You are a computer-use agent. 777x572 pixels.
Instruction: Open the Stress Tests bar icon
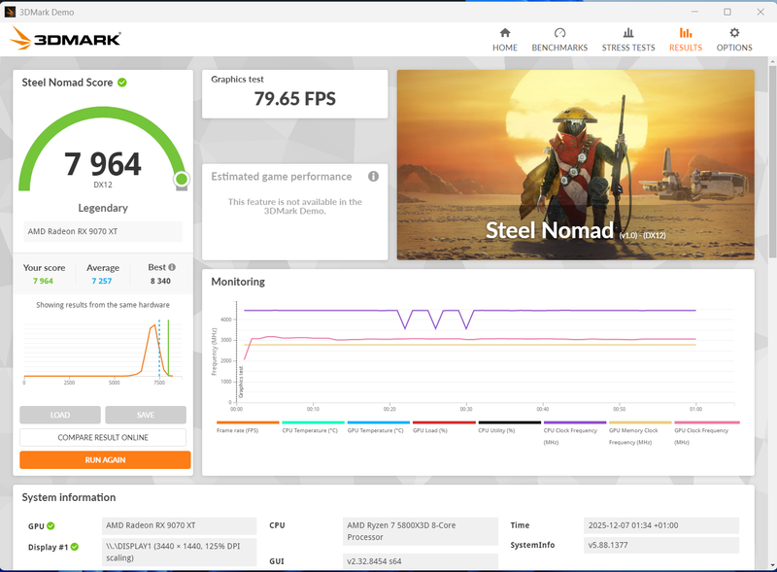tap(628, 33)
